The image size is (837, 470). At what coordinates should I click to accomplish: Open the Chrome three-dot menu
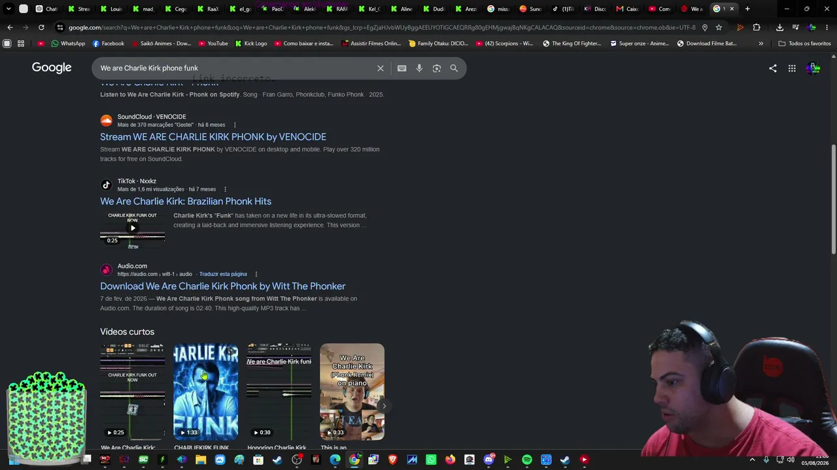827,27
